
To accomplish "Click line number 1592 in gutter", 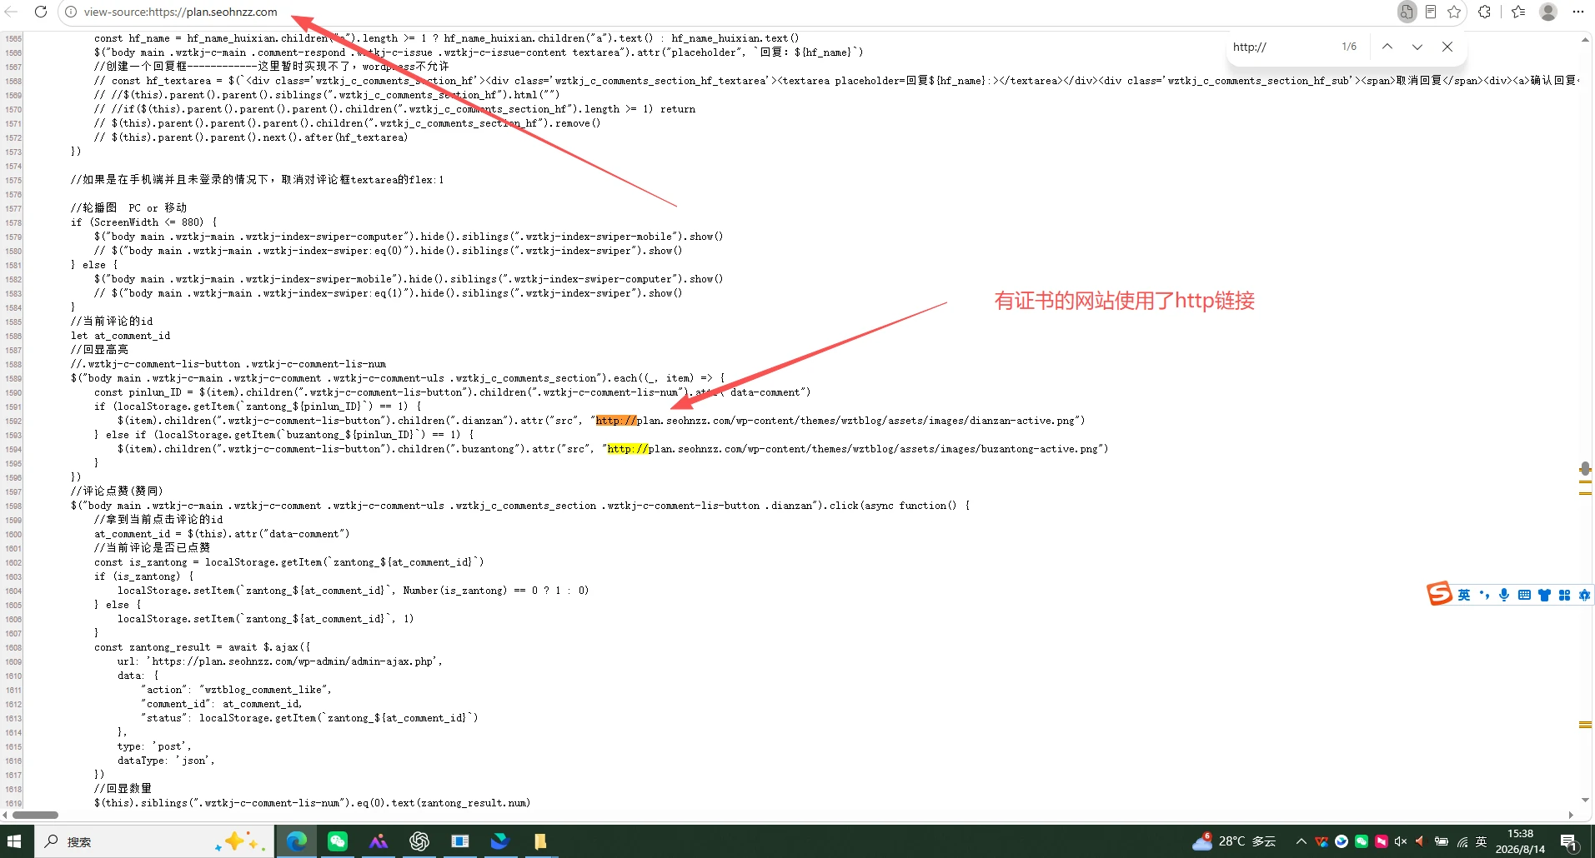I will (13, 421).
